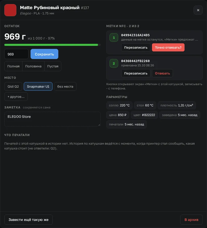Click Перезаписать for tag 04360442FD2260
207x228 pixels.
click(136, 73)
